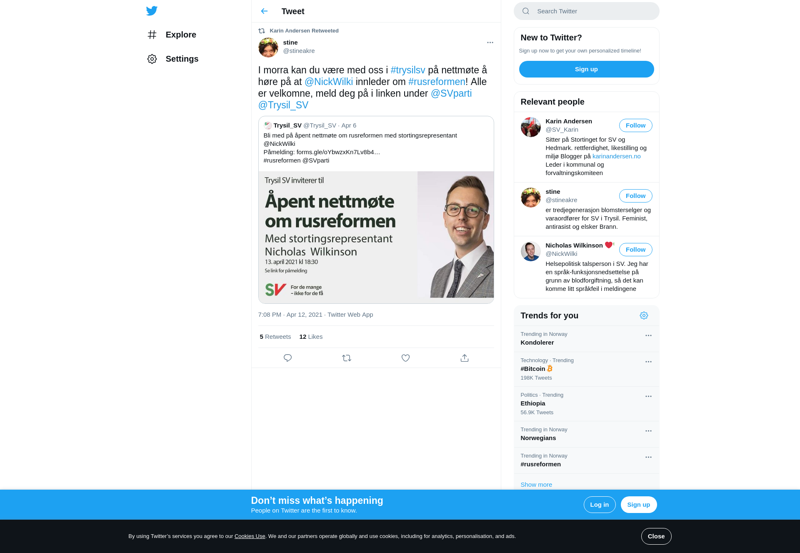Click Log in on the bottom banner

coord(600,505)
